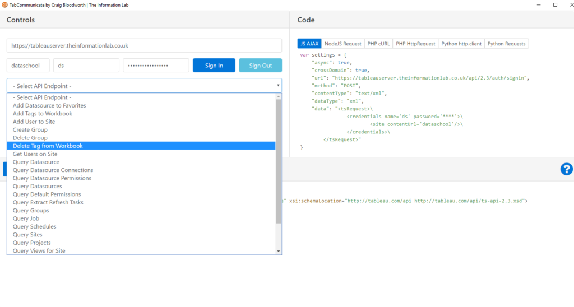Choose Query Views for Site
Image resolution: width=574 pixels, height=307 pixels.
(x=141, y=250)
